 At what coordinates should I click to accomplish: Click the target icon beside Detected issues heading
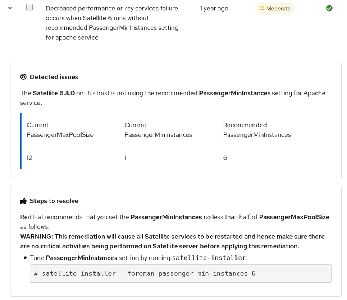(23, 77)
